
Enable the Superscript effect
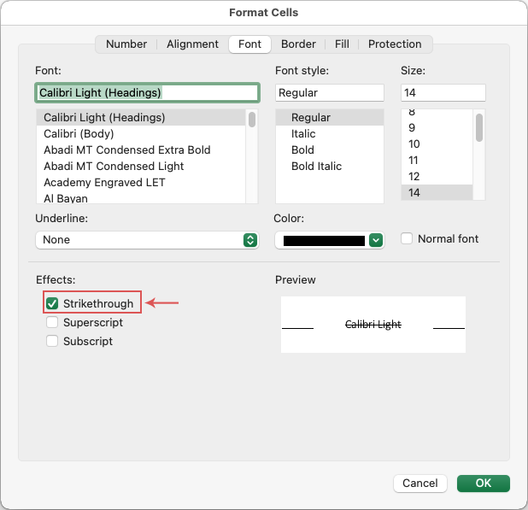(x=52, y=323)
